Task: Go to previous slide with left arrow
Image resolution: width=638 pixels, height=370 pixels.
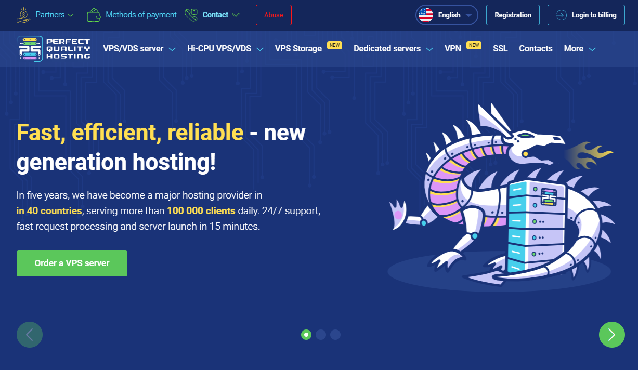Action: 30,335
